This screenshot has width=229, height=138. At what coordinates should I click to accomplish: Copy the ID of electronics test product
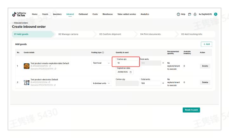pyautogui.click(x=49, y=82)
